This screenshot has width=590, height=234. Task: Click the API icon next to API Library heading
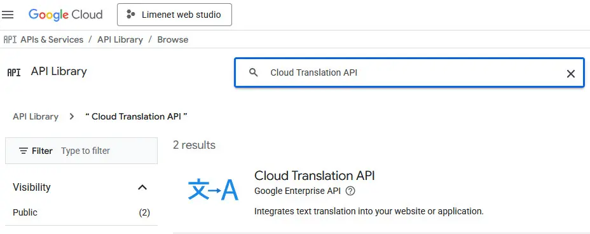click(x=14, y=72)
